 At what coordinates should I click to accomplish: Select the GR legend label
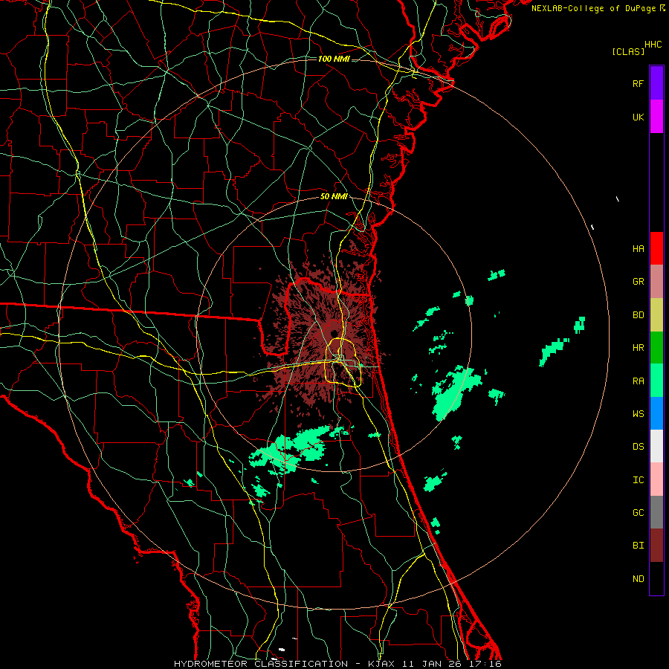pos(638,282)
